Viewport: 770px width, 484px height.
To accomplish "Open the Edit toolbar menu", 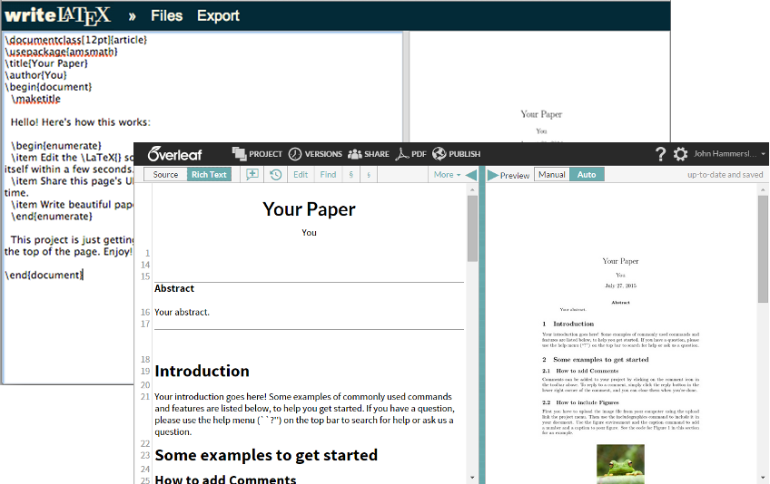I will [x=301, y=175].
